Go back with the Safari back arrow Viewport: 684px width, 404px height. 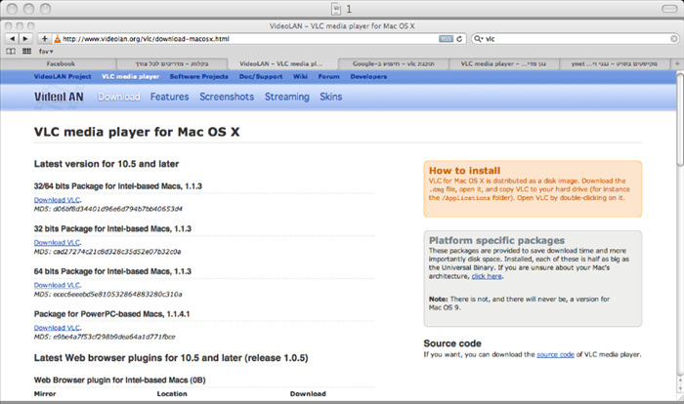[x=12, y=39]
